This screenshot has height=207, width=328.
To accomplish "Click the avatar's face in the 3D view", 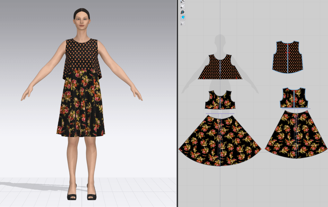I will (82, 22).
